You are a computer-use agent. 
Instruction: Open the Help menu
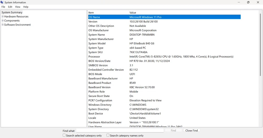(x=26, y=7)
